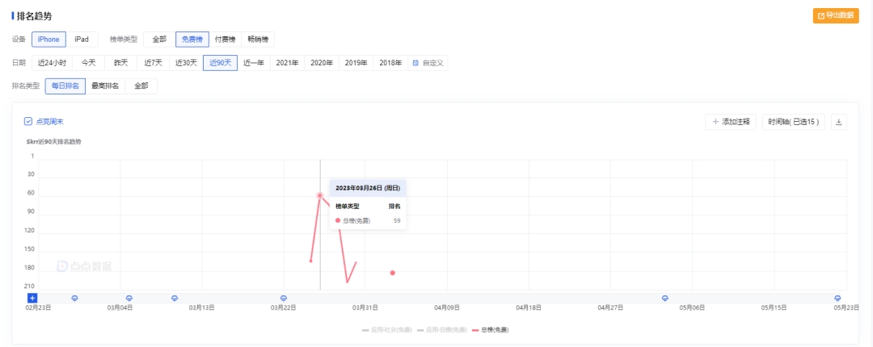Viewport: 873px width, 347px height.
Task: Click the Skrr近90天排名趋势 chart title
Action: click(x=53, y=142)
